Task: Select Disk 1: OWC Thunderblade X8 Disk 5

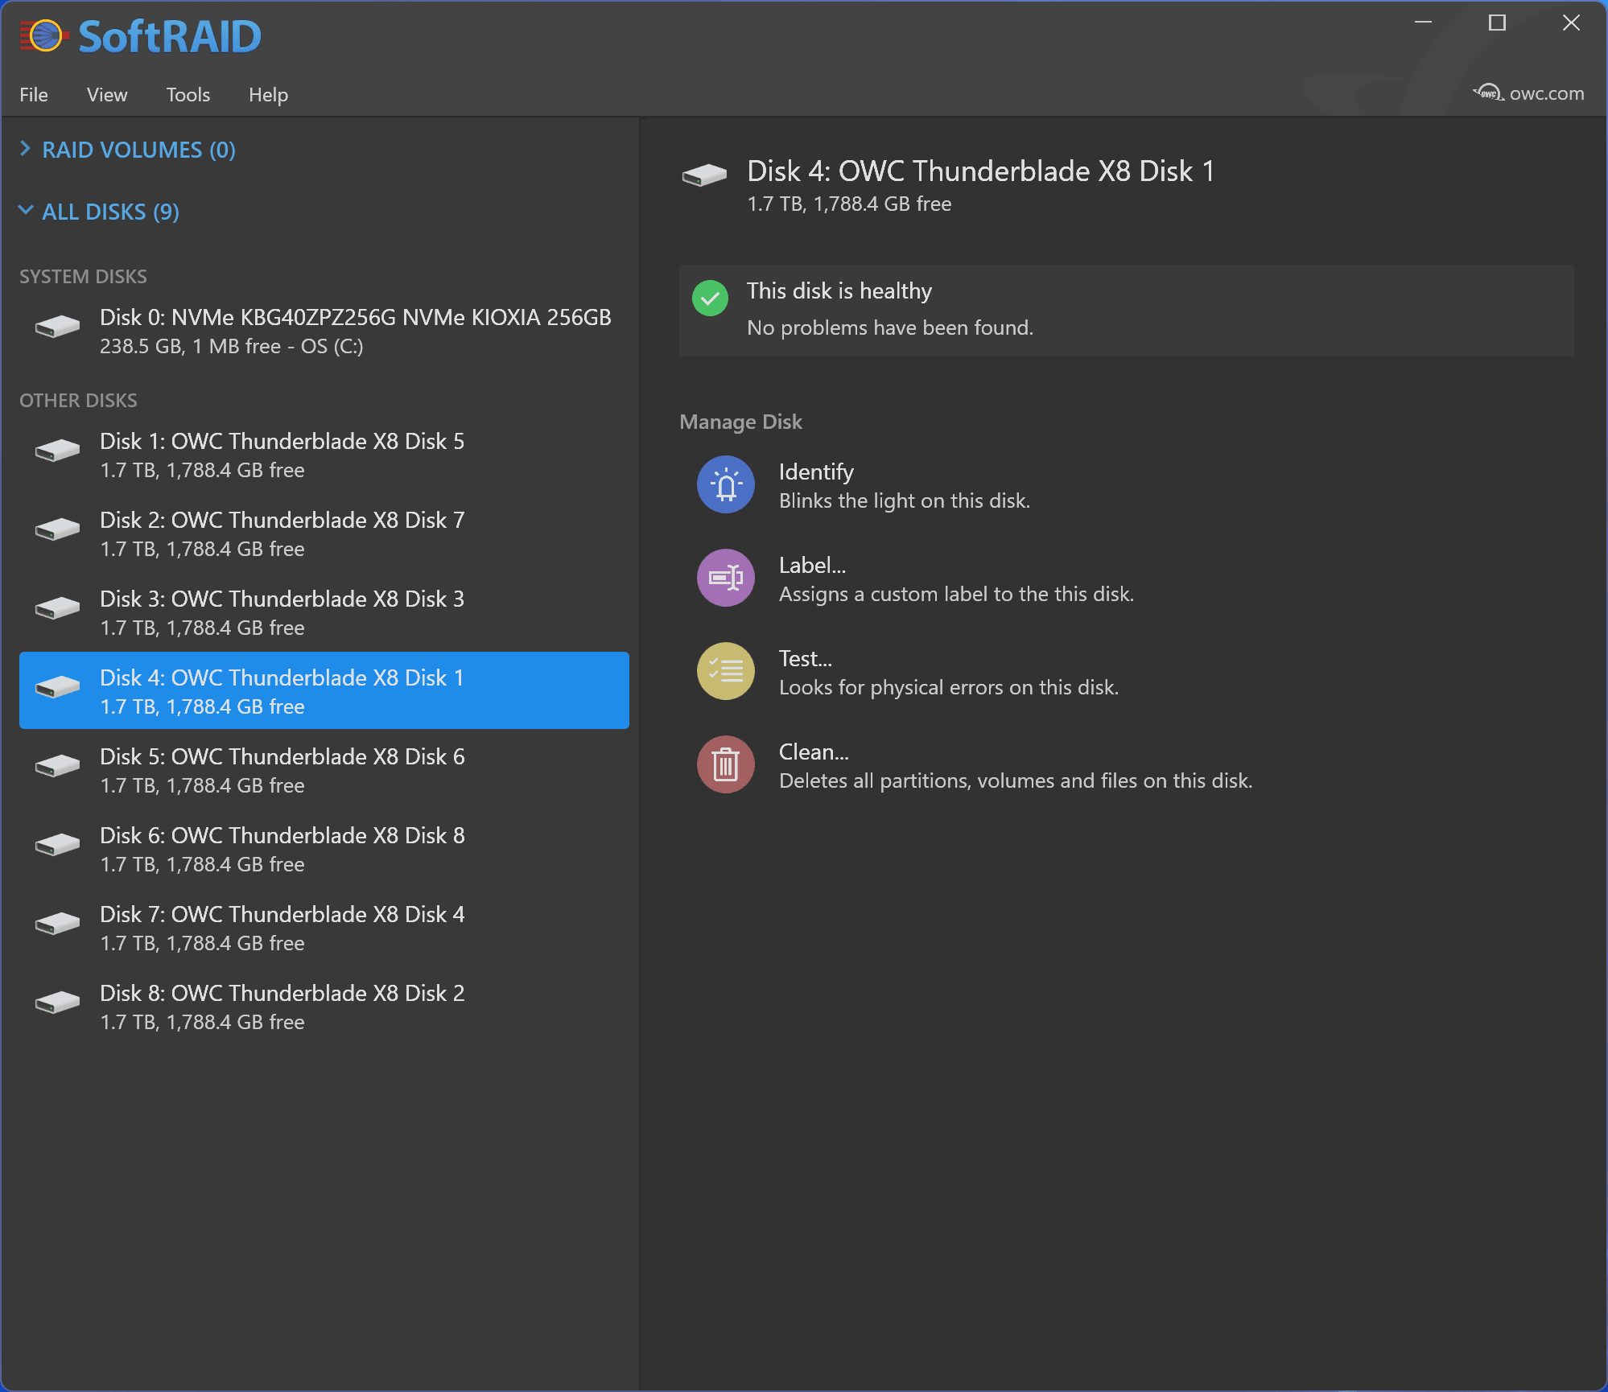Action: [282, 455]
